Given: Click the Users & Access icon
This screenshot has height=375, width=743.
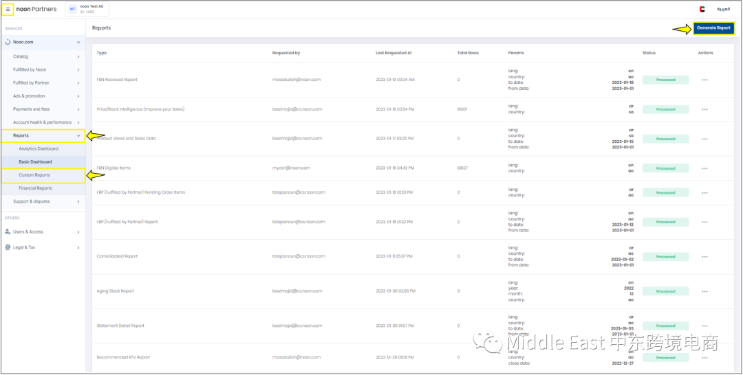Looking at the screenshot, I should pyautogui.click(x=8, y=231).
